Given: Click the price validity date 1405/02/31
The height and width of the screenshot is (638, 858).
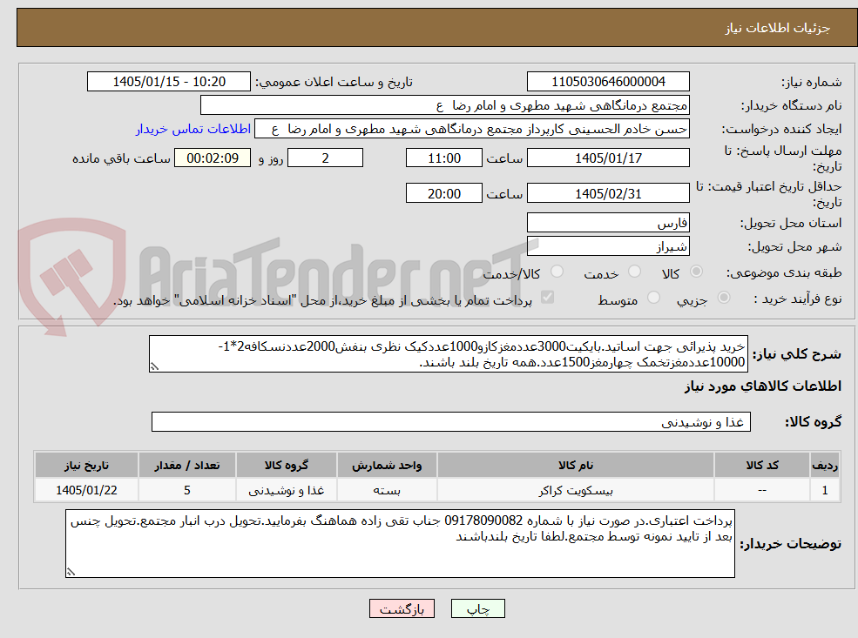Looking at the screenshot, I should pyautogui.click(x=608, y=193).
